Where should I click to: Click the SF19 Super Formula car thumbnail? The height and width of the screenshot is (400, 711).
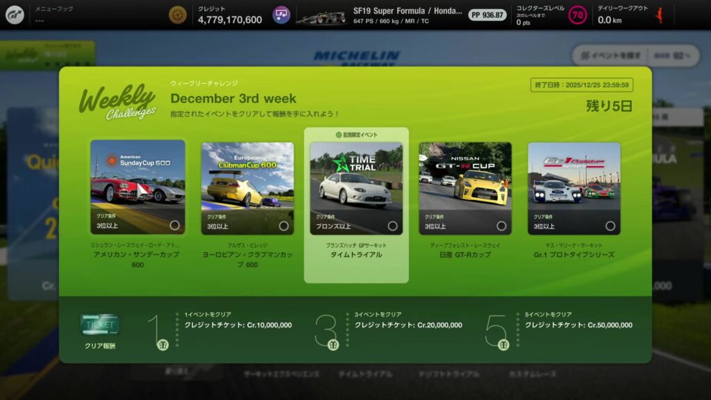(x=320, y=15)
